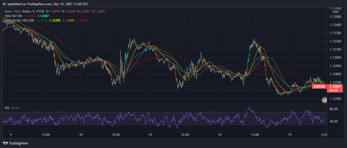
Task: Click the RSI indicator label
Action: pos(7,108)
